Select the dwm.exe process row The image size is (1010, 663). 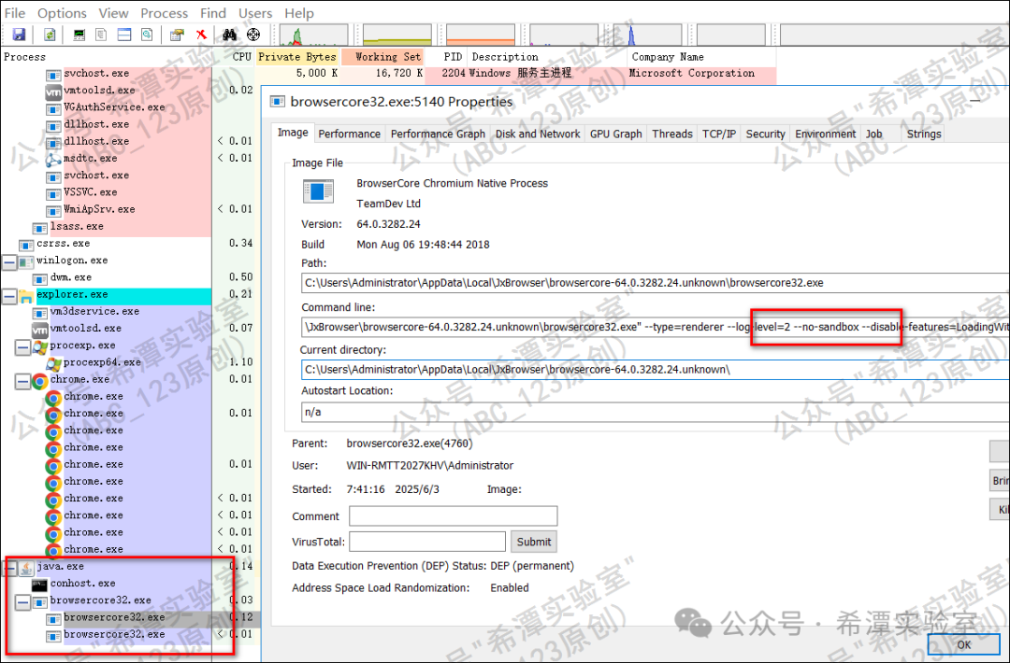[x=106, y=277]
